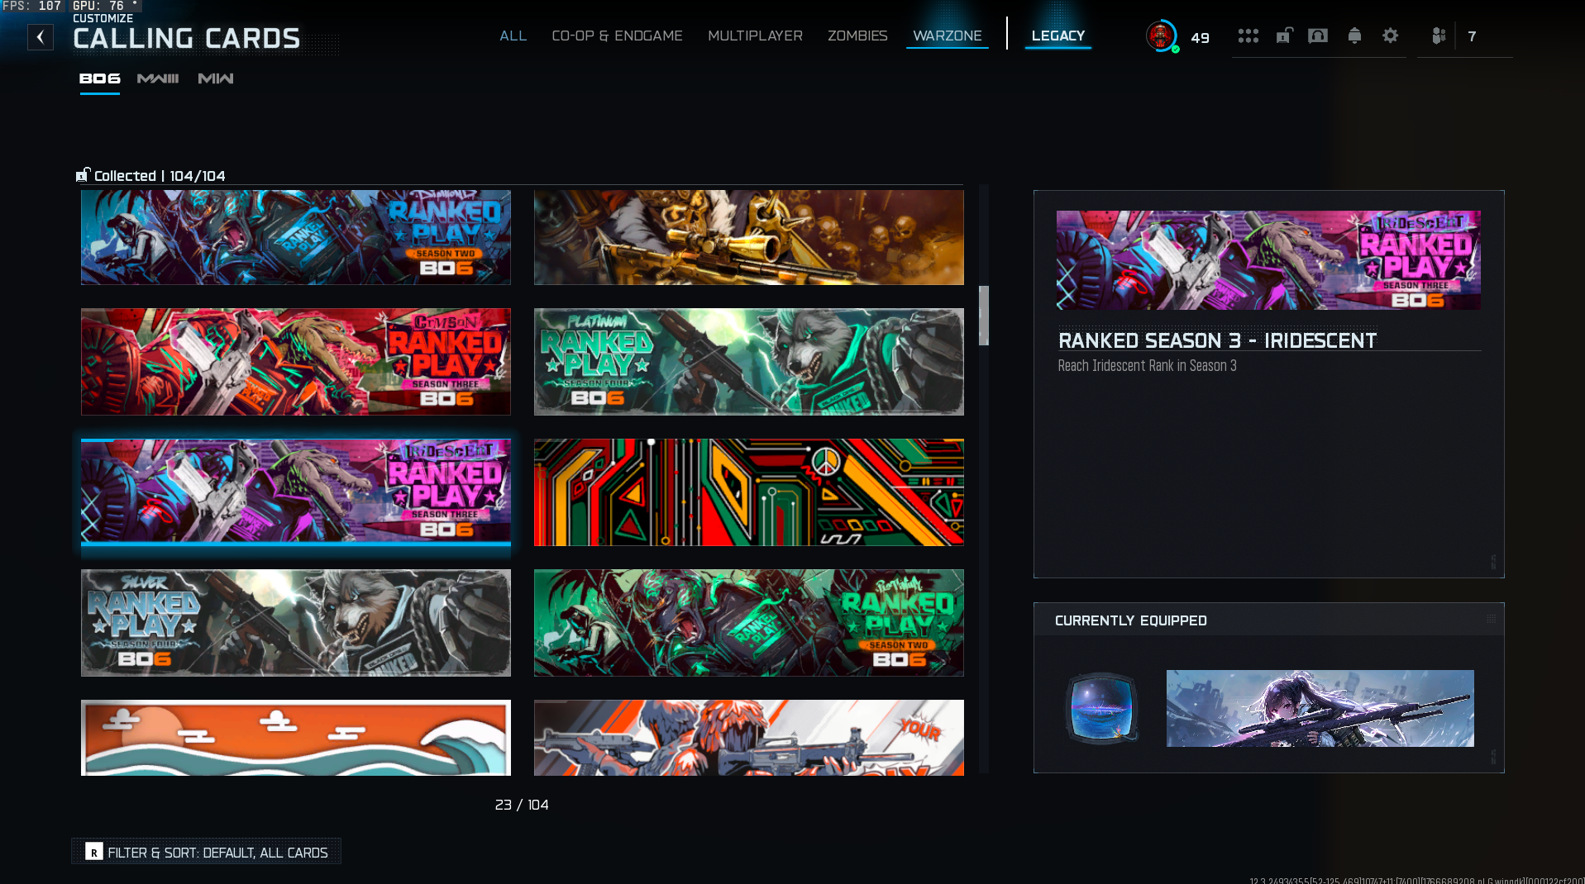Image resolution: width=1585 pixels, height=884 pixels.
Task: Choose the Platinum Ranked Play wolf card
Action: pos(748,362)
